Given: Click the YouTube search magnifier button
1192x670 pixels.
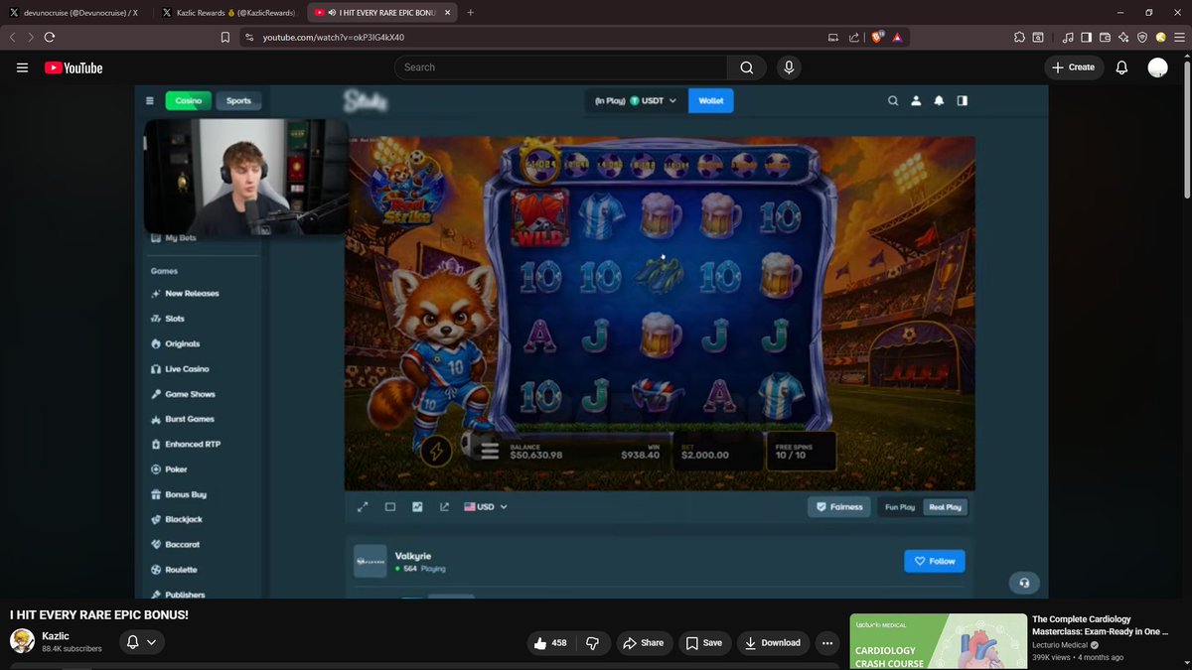Looking at the screenshot, I should click(x=746, y=67).
